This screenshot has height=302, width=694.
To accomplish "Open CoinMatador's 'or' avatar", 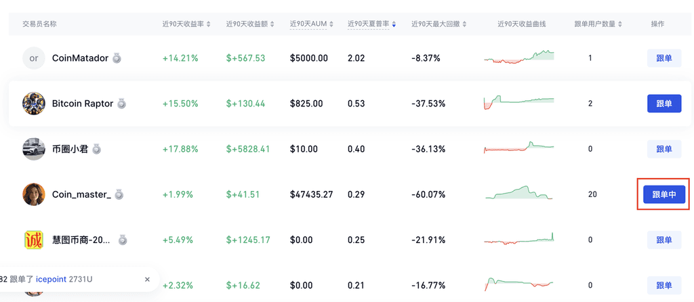I will click(x=34, y=58).
